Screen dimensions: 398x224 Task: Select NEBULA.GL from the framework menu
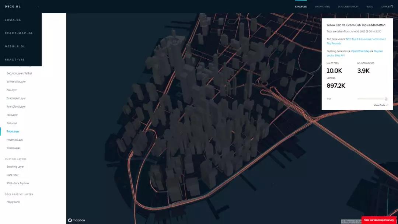(x=15, y=46)
